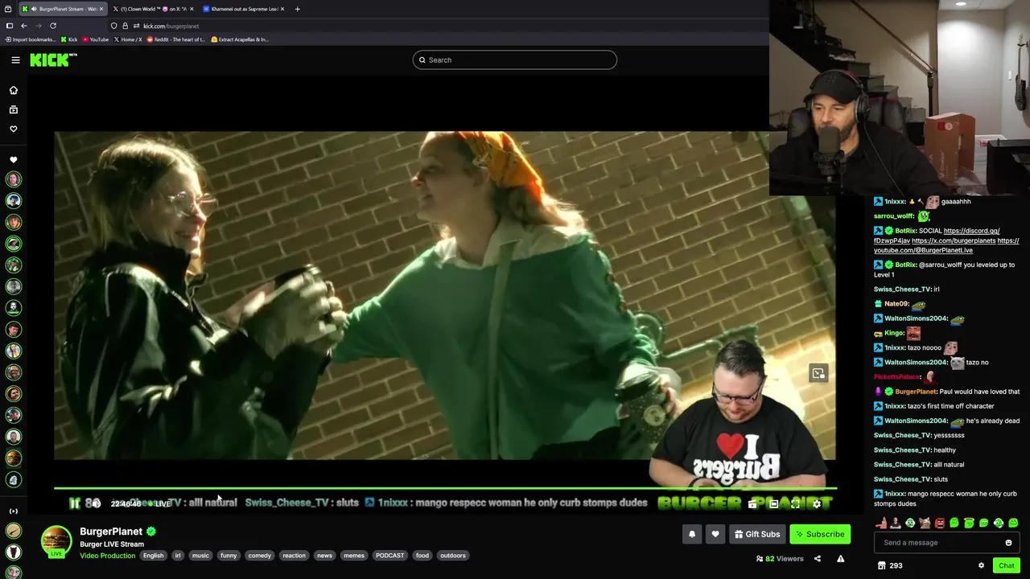Open the player settings gear
Image resolution: width=1030 pixels, height=579 pixels.
pos(817,504)
